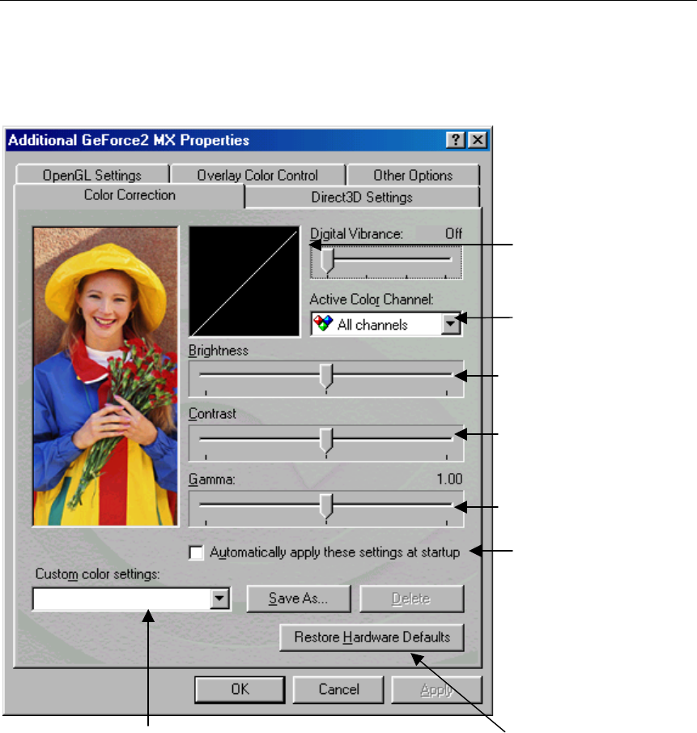Screen dimensions: 697x733
Task: Click the All channels text in combo box
Action: click(372, 325)
